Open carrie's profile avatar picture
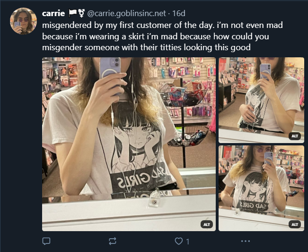Screen dimensions: 308x252 pos(23,21)
